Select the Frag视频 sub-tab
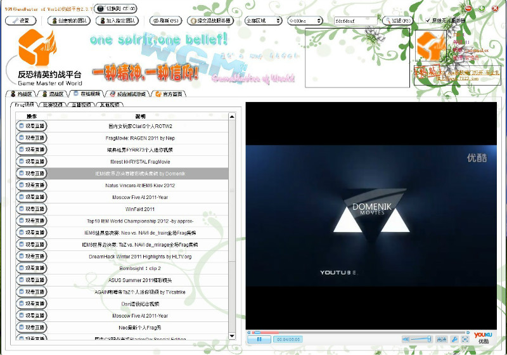 [x=25, y=105]
